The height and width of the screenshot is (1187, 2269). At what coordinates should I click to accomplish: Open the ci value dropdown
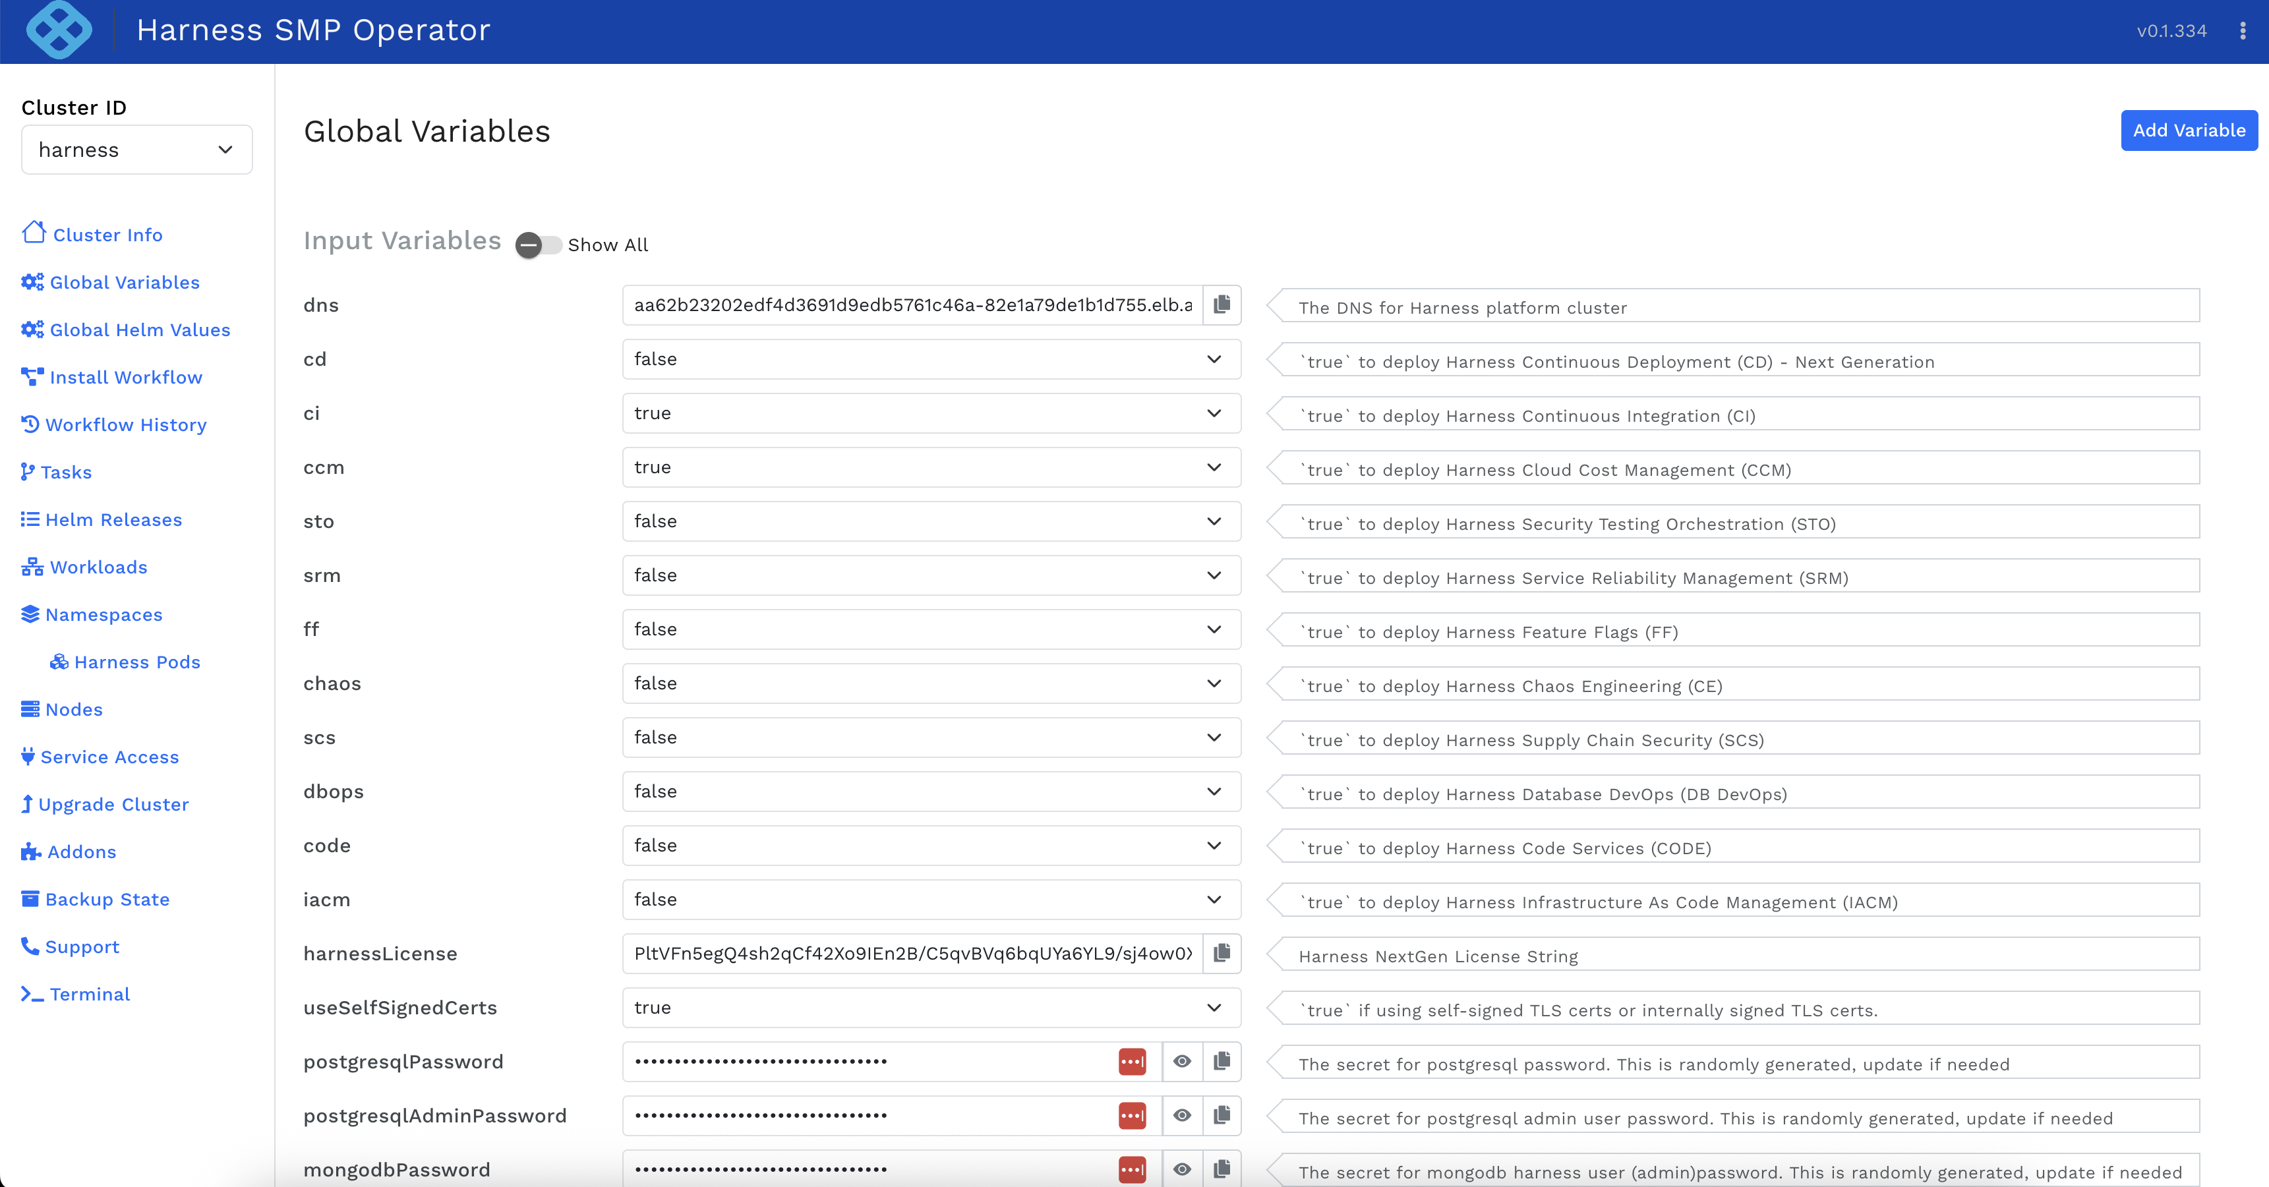[931, 413]
